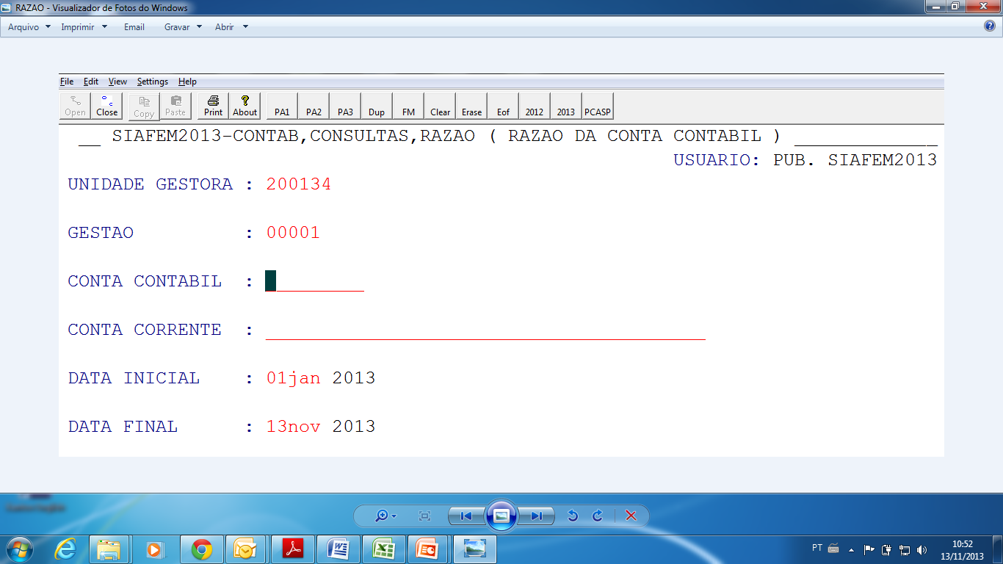Click the GESTAO value 00001
This screenshot has height=564, width=1003.
(293, 233)
